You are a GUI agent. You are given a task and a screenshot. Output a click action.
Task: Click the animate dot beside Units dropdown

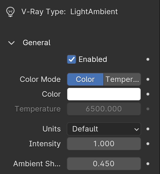(148, 129)
